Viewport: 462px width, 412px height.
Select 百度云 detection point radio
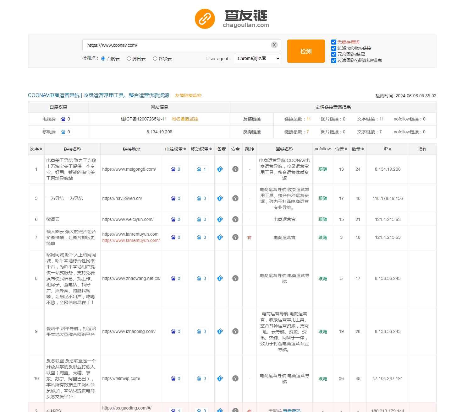[103, 59]
